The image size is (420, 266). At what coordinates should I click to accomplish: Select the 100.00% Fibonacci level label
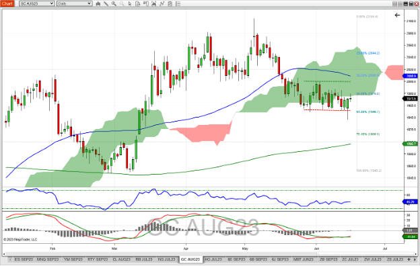coord(369,171)
